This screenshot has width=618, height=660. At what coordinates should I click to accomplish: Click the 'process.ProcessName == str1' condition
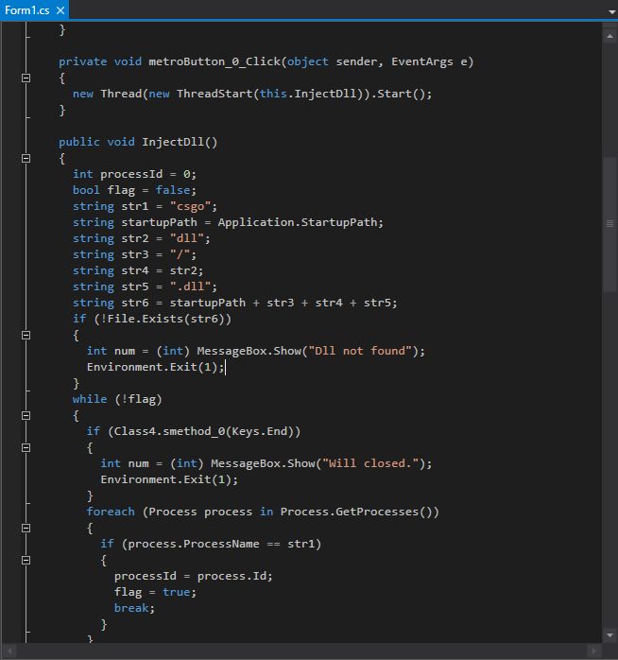[x=221, y=544]
